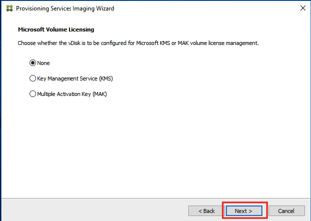
Task: Pick MAK volume licensing circle
Action: click(x=33, y=94)
